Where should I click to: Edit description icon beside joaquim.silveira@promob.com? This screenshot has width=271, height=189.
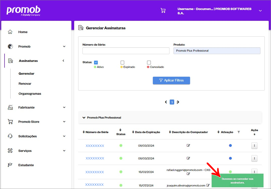pyautogui.click(x=208, y=185)
